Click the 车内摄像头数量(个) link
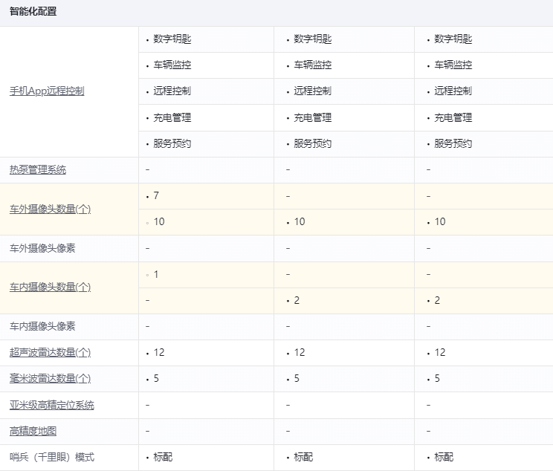Screen dimensions: 553x471 [50, 288]
